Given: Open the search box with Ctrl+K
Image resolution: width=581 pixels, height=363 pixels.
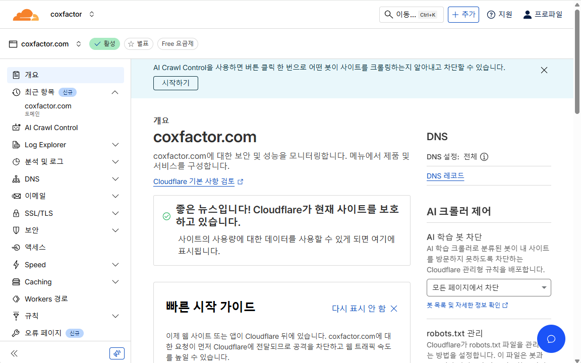Looking at the screenshot, I should pos(412,15).
